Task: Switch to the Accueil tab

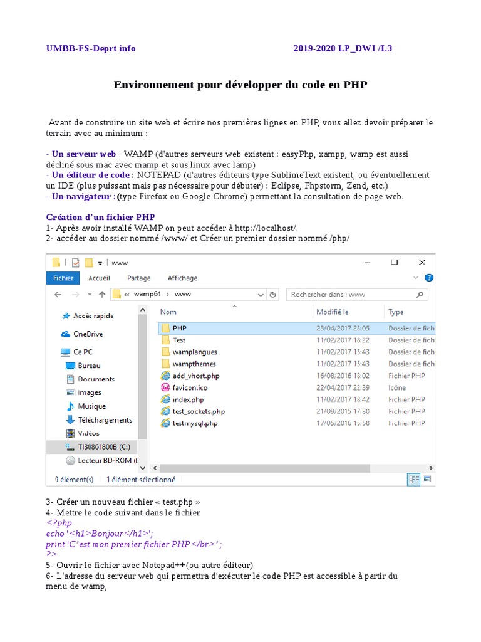Action: [x=99, y=278]
